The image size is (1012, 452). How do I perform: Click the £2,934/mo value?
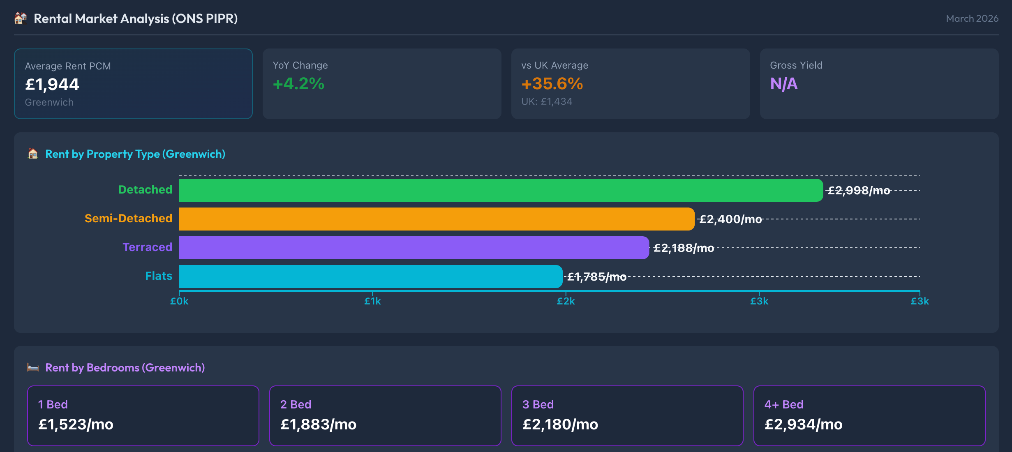pos(803,424)
